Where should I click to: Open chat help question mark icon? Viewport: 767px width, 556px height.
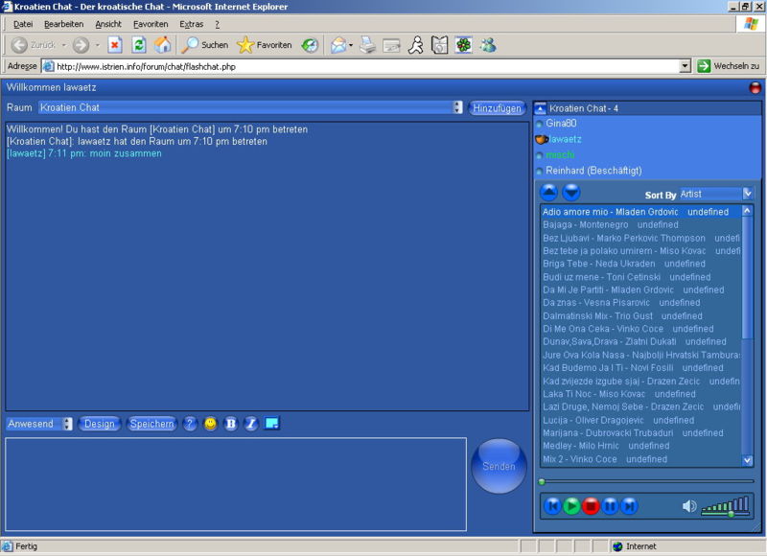point(190,424)
